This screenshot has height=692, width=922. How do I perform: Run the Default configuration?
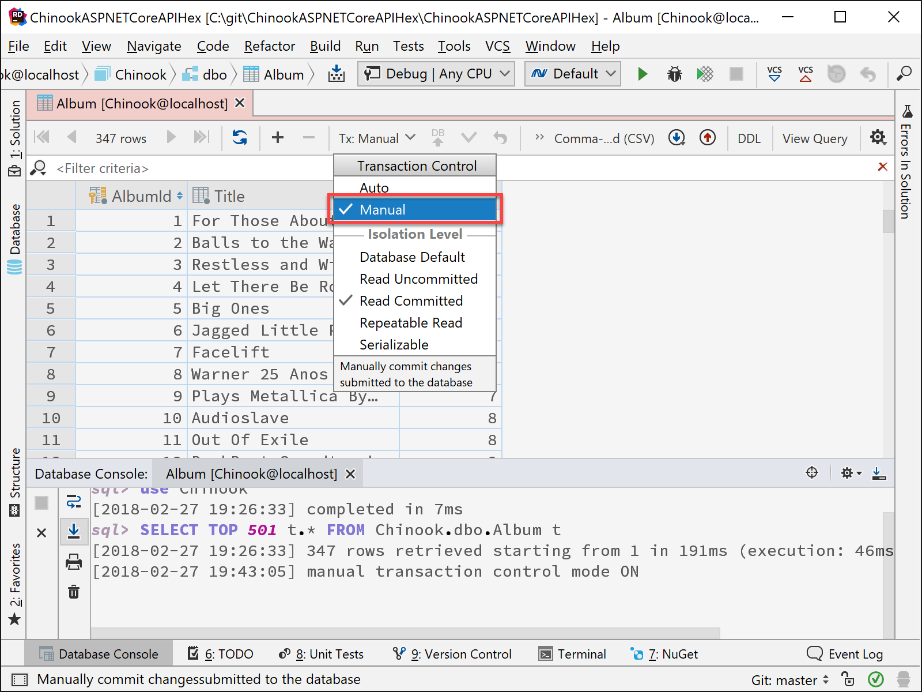point(643,74)
